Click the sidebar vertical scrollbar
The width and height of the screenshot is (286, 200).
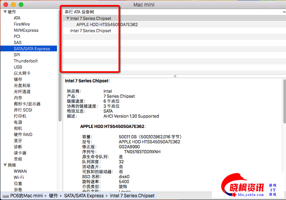click(60, 66)
